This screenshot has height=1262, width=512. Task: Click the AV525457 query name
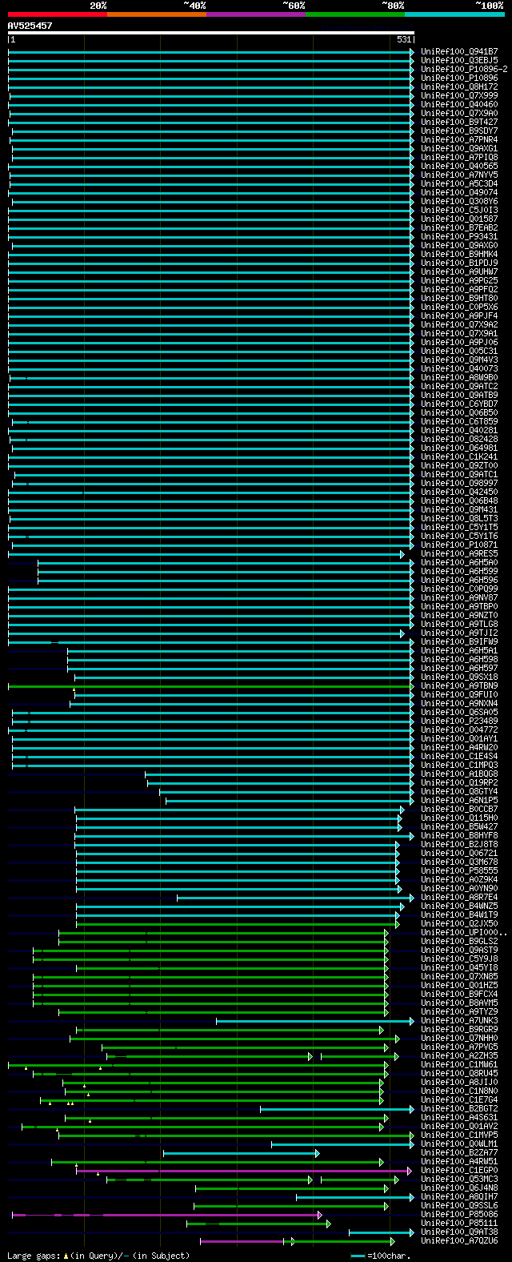[x=30, y=26]
